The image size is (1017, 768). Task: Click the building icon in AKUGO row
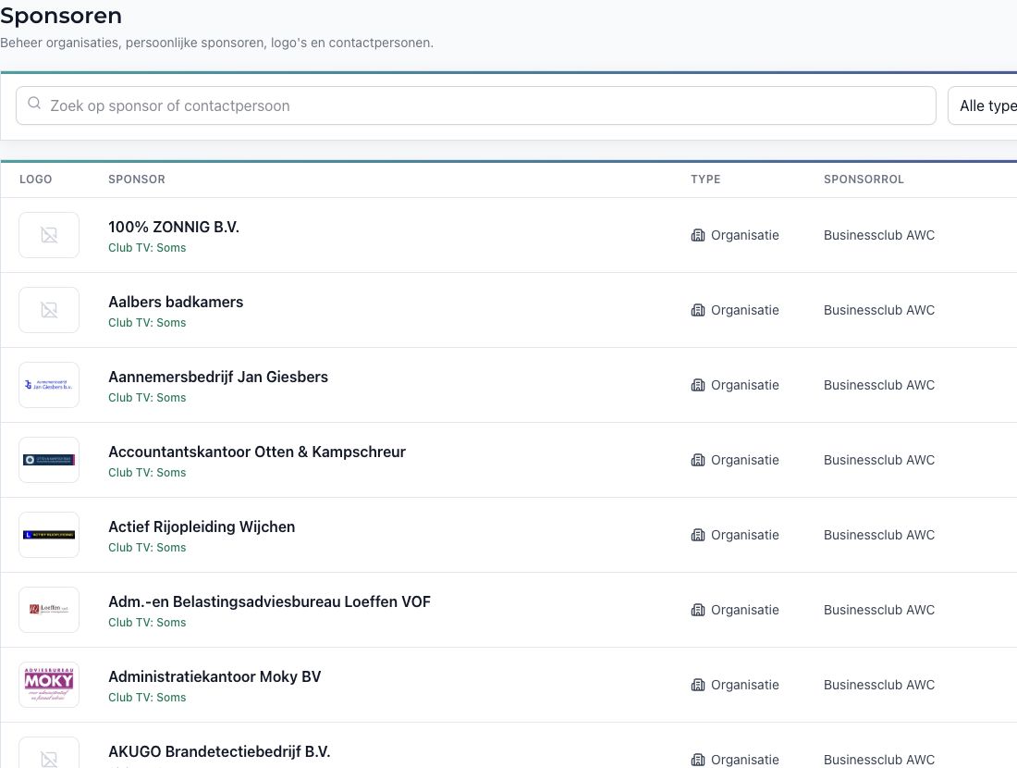pyautogui.click(x=698, y=760)
